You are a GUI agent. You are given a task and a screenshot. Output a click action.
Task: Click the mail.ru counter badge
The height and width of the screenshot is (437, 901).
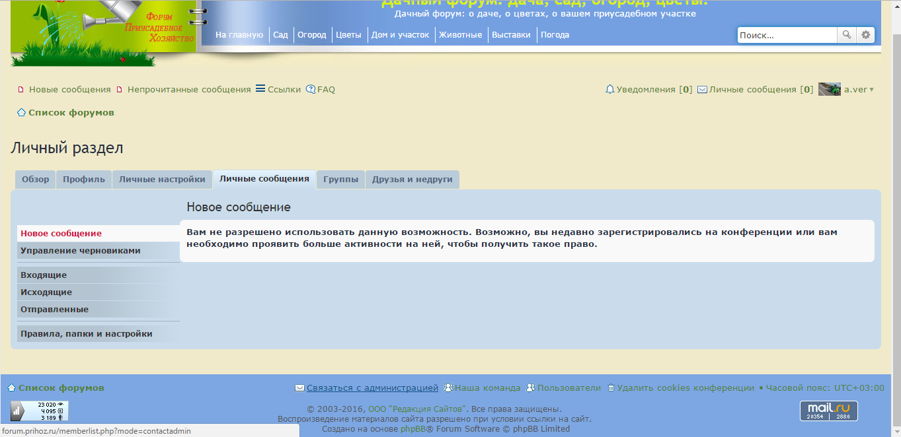pyautogui.click(x=828, y=411)
